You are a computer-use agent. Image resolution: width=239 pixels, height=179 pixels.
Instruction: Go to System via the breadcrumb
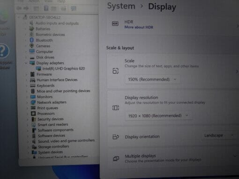coord(121,6)
